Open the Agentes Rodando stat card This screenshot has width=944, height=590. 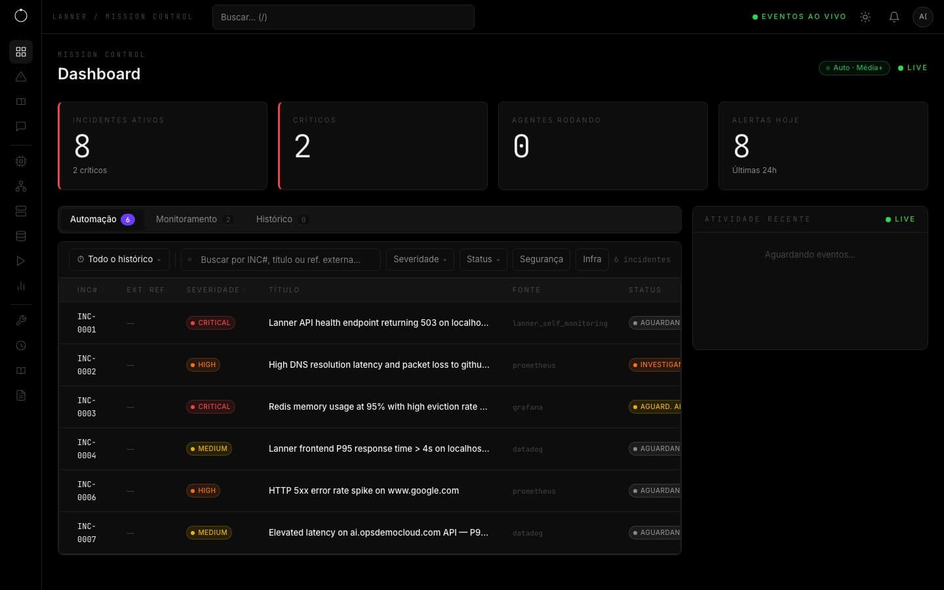603,146
